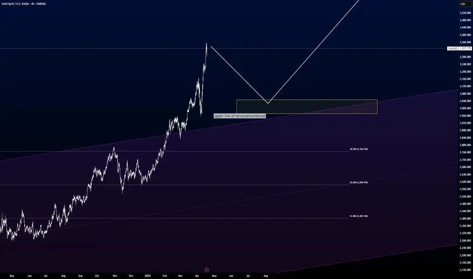Click the 2,400.000 price scale label

465,219
